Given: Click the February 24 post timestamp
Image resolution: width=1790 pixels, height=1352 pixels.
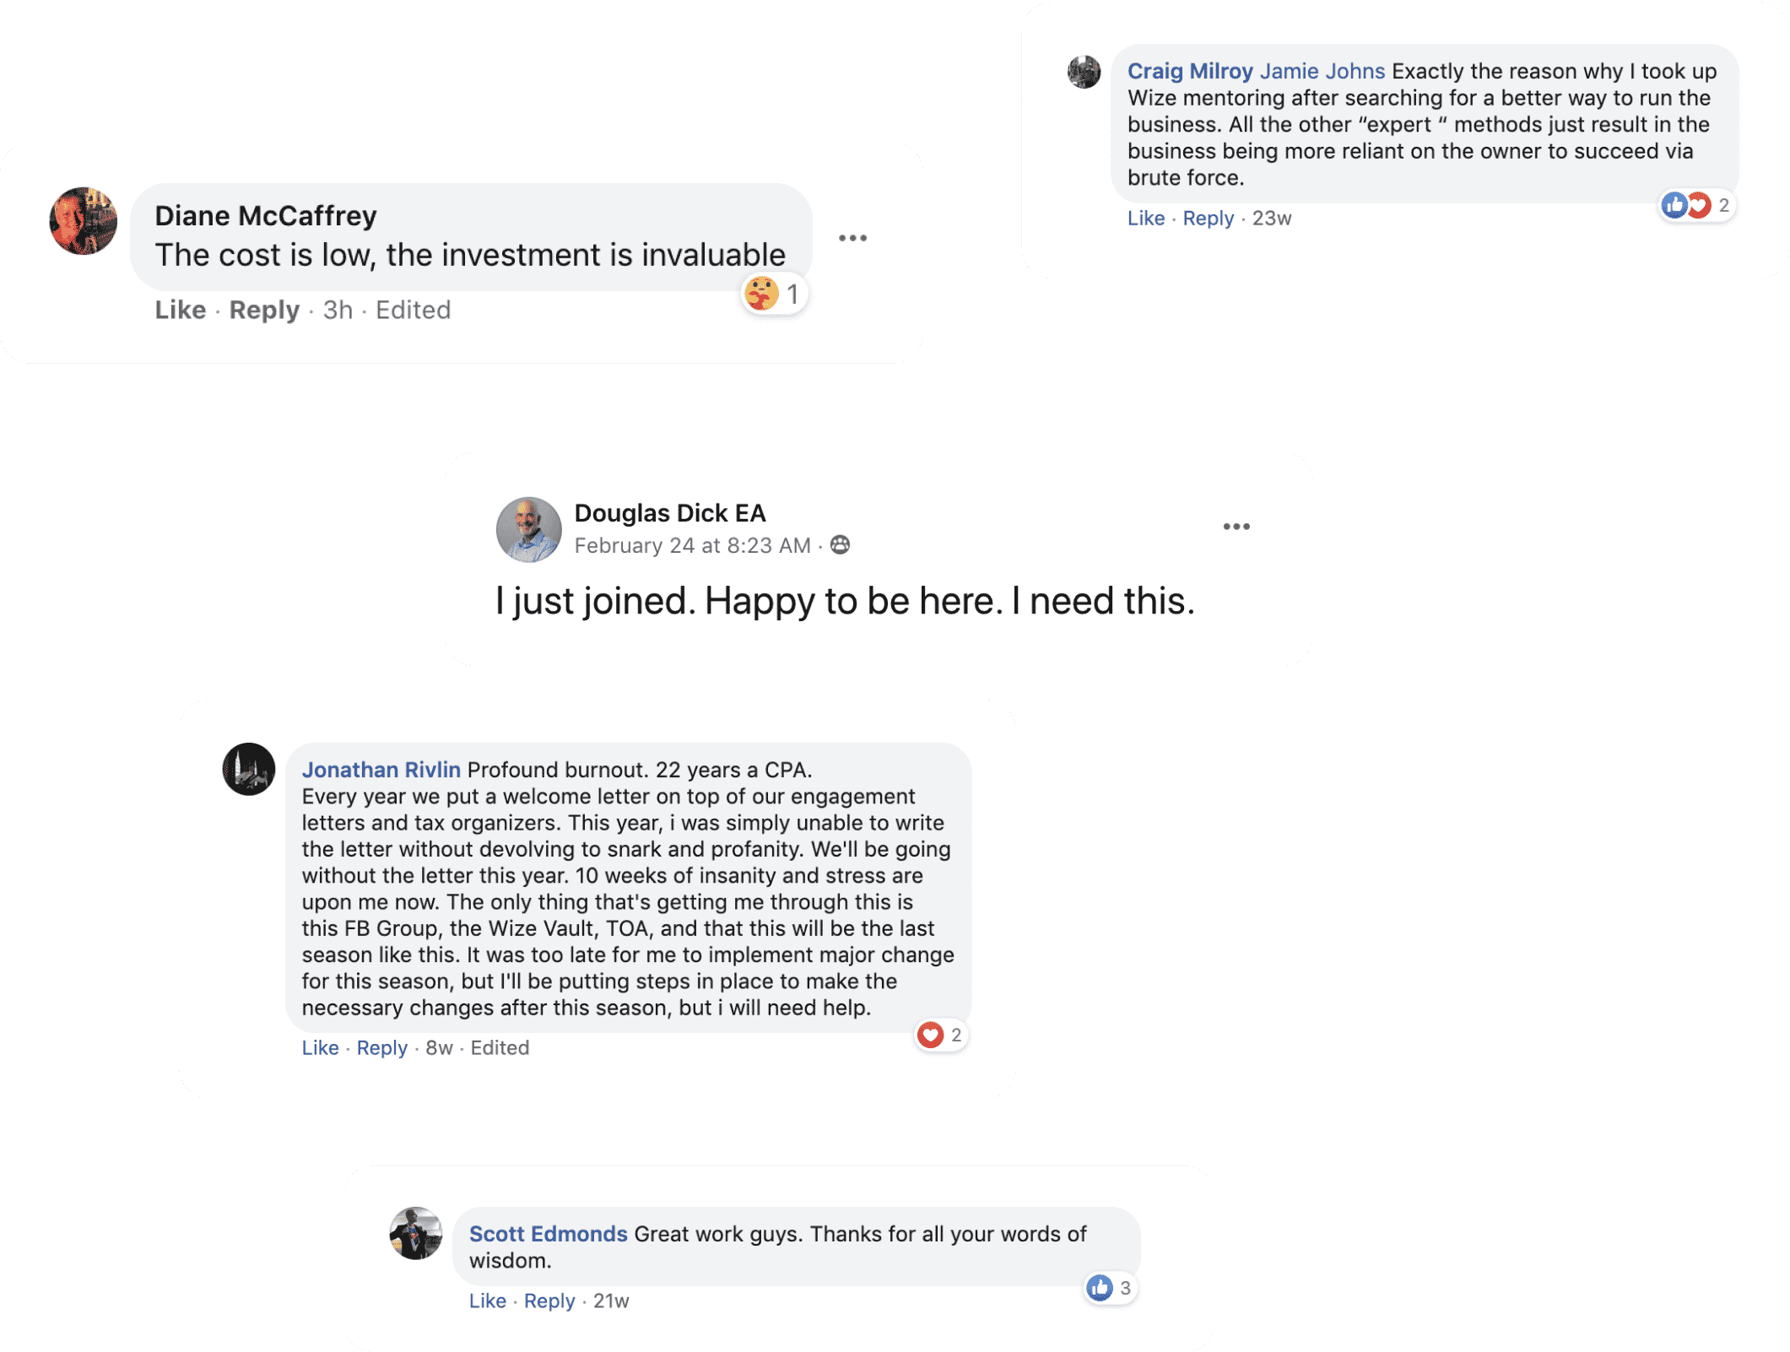Looking at the screenshot, I should point(692,546).
